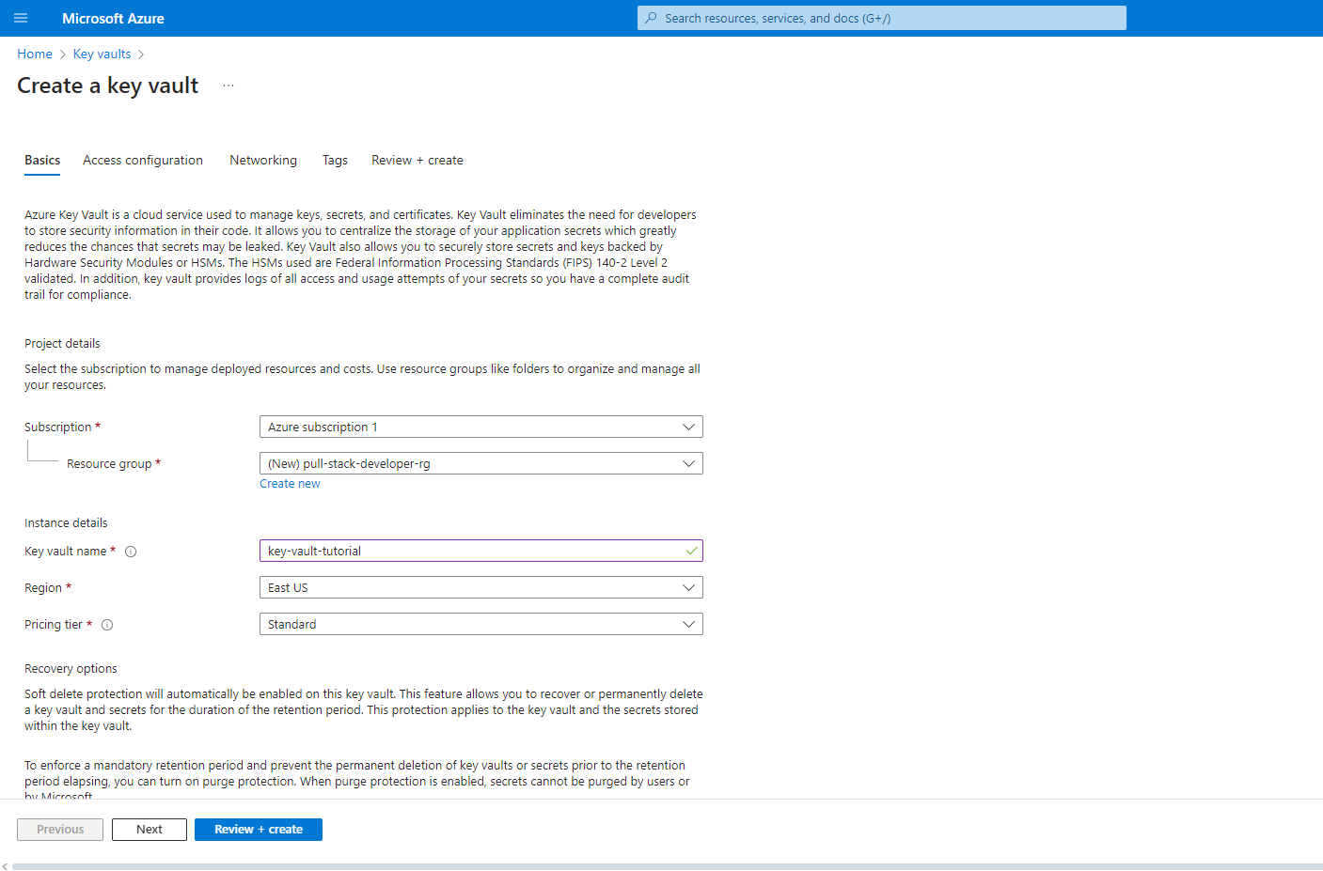The image size is (1323, 871).
Task: Open the Azure portal hamburger menu
Action: coord(21,18)
